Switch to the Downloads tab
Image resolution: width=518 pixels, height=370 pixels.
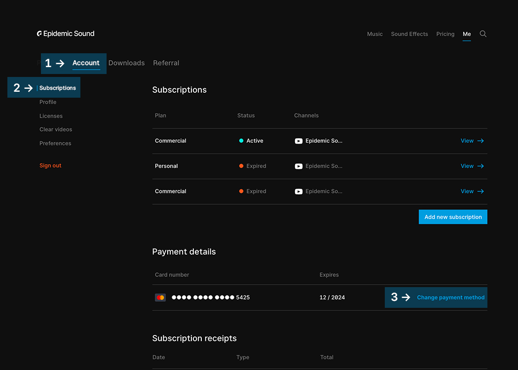pyautogui.click(x=126, y=63)
